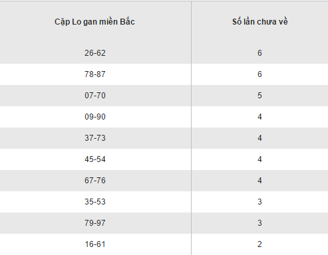
Task: Click the count 5 beside 07-70
Action: point(259,96)
